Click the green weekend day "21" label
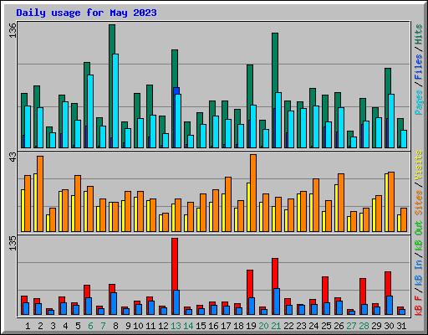 [276, 326]
